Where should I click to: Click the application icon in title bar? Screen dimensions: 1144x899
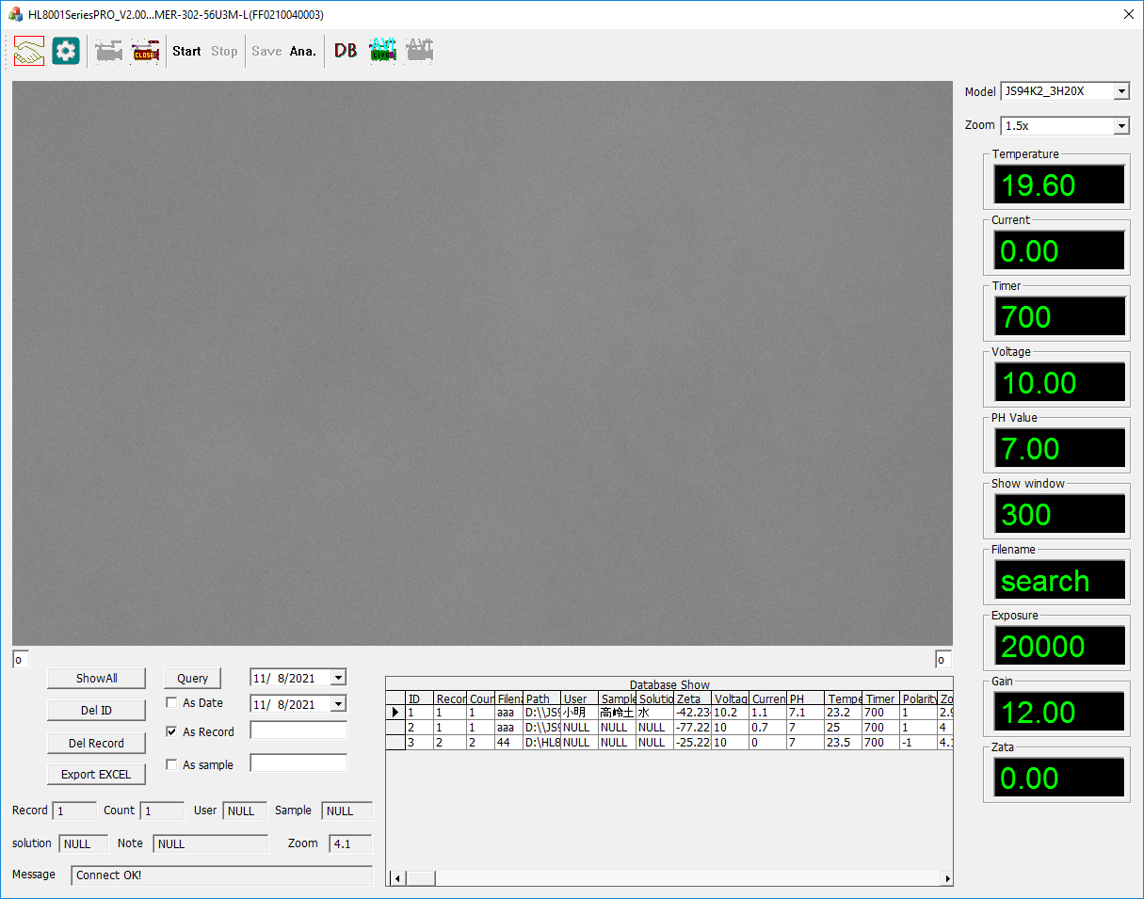[15, 14]
